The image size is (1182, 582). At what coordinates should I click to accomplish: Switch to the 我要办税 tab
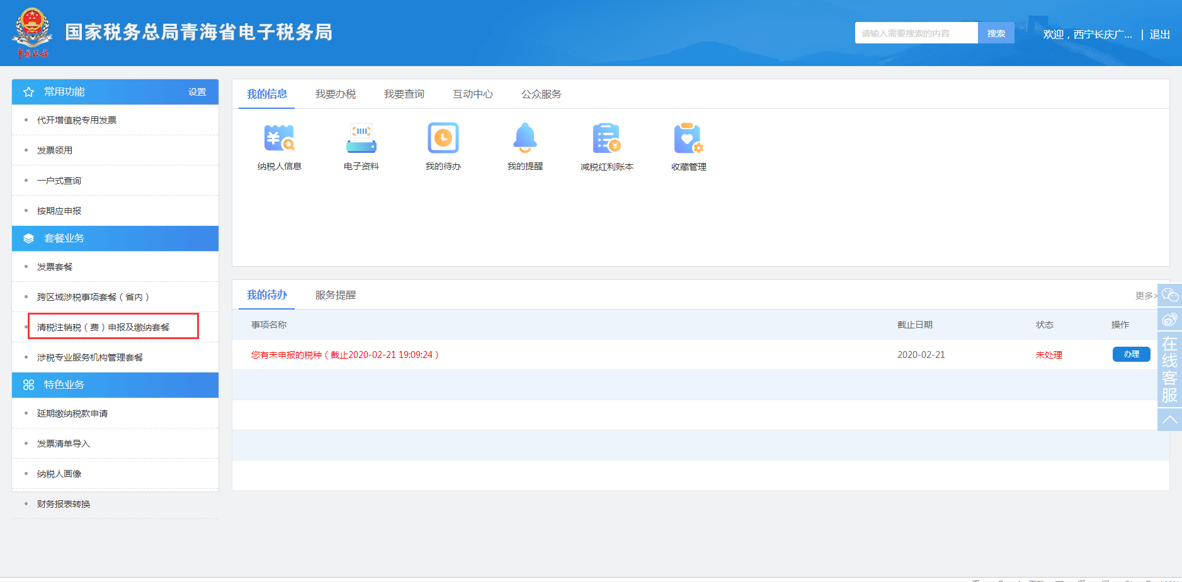335,94
